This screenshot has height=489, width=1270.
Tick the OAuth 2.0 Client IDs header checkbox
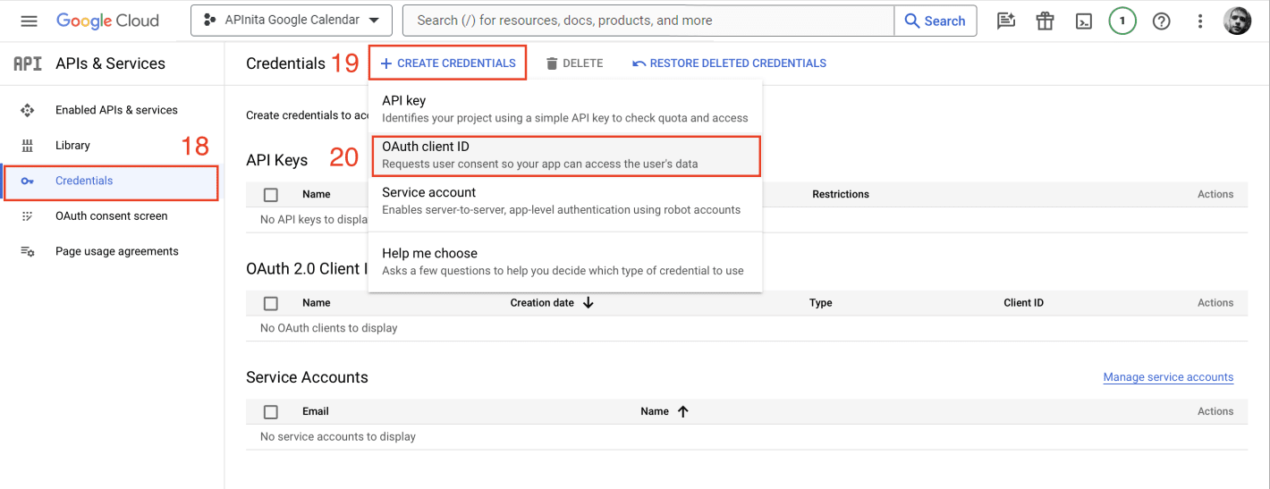(x=271, y=303)
